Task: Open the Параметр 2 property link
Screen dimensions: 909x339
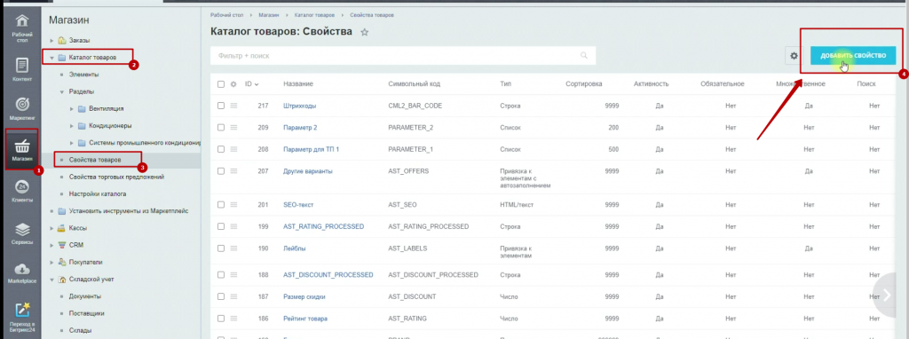Action: [300, 128]
